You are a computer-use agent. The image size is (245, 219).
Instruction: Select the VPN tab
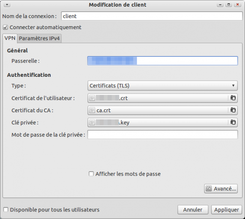tap(10, 38)
